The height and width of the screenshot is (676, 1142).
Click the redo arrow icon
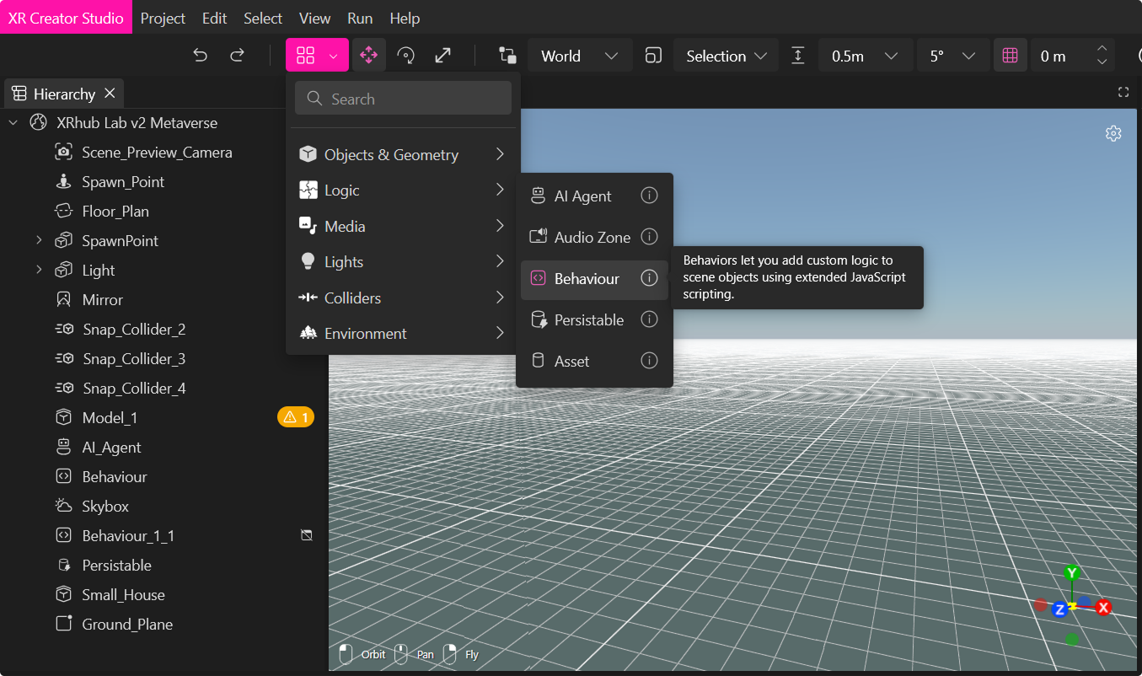(x=238, y=56)
